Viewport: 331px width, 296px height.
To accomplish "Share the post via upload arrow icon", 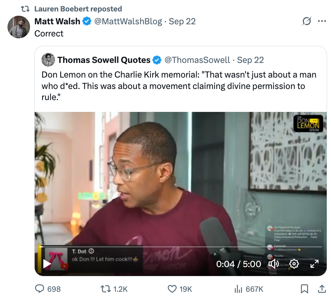I will (321, 288).
